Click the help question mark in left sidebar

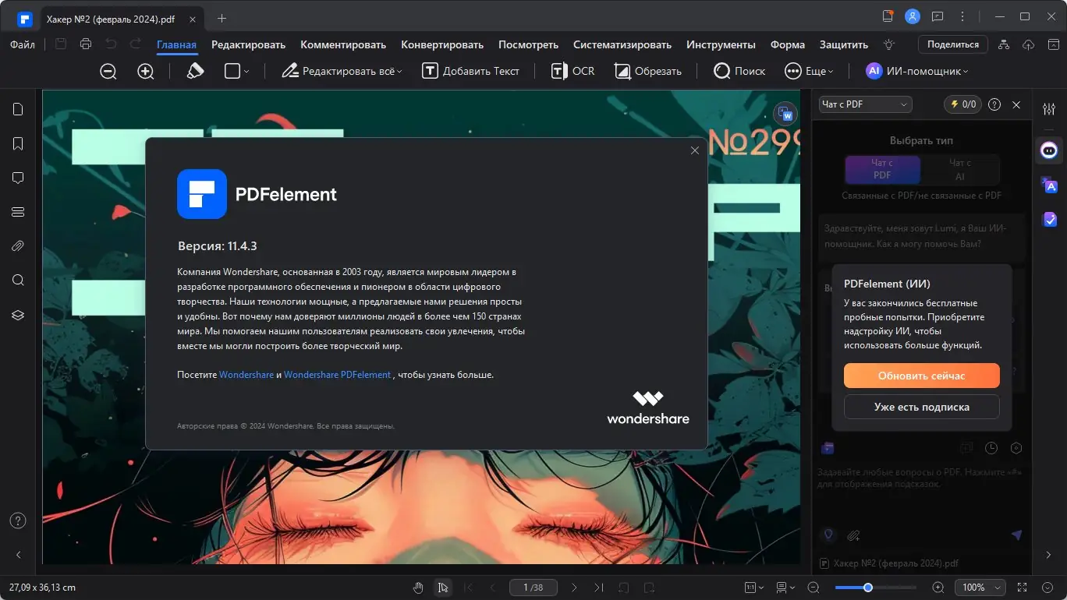tap(18, 521)
